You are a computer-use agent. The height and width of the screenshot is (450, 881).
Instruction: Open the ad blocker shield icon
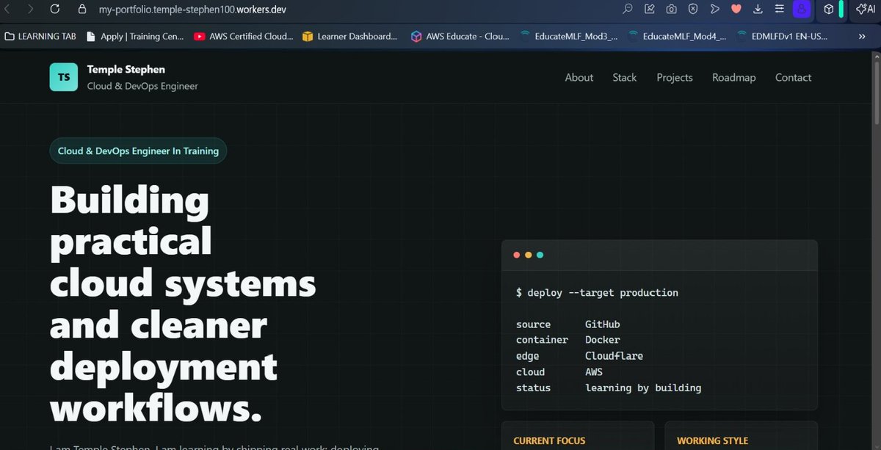tap(693, 10)
